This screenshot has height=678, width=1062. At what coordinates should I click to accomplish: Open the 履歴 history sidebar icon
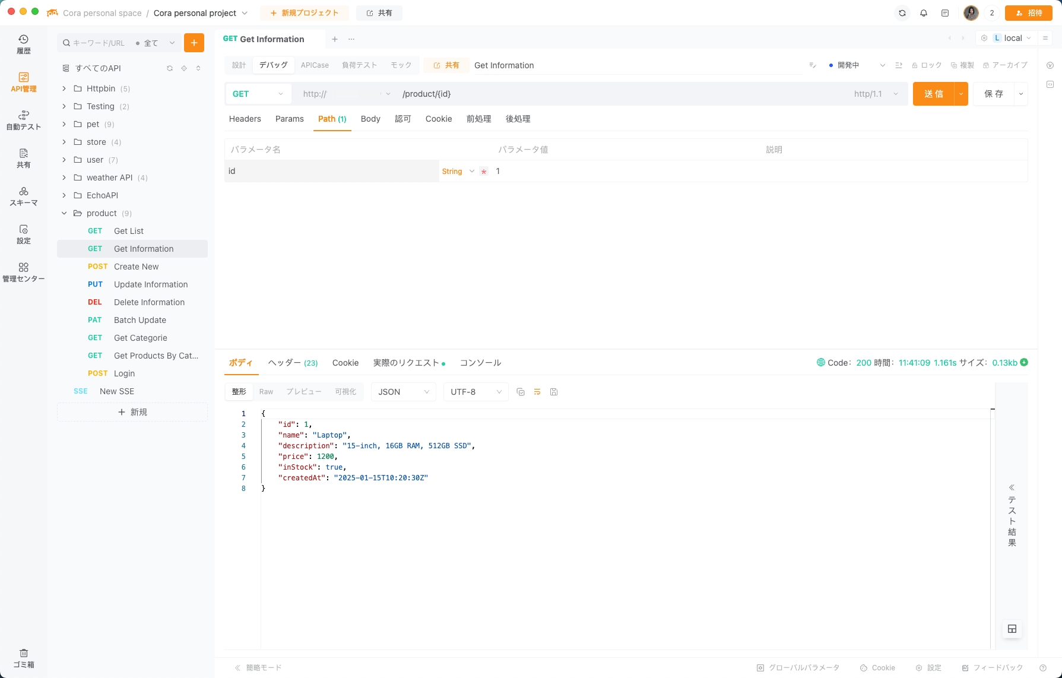pyautogui.click(x=23, y=45)
